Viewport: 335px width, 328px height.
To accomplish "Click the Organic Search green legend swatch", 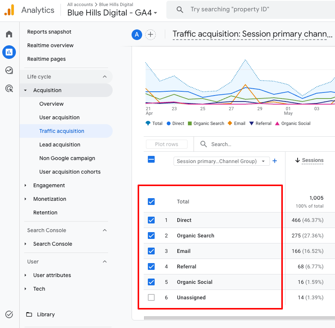I will point(190,123).
